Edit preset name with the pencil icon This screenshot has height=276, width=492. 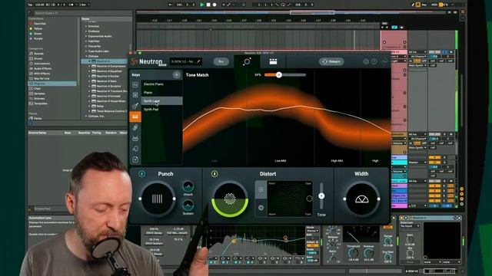tap(198, 61)
